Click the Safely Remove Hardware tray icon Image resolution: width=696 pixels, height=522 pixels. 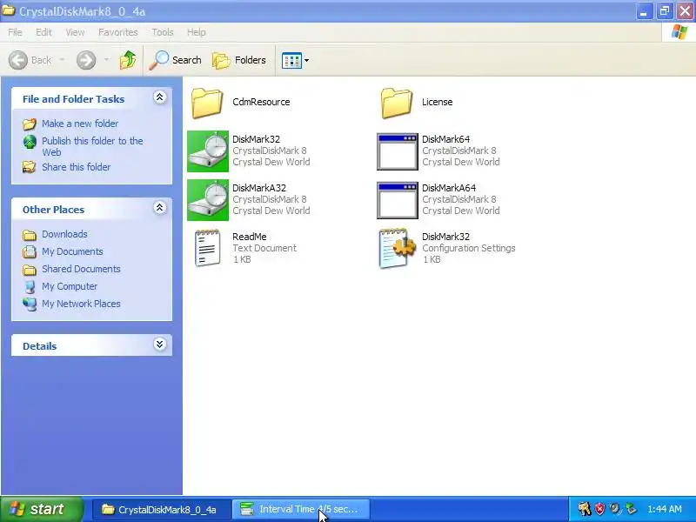[x=631, y=509]
